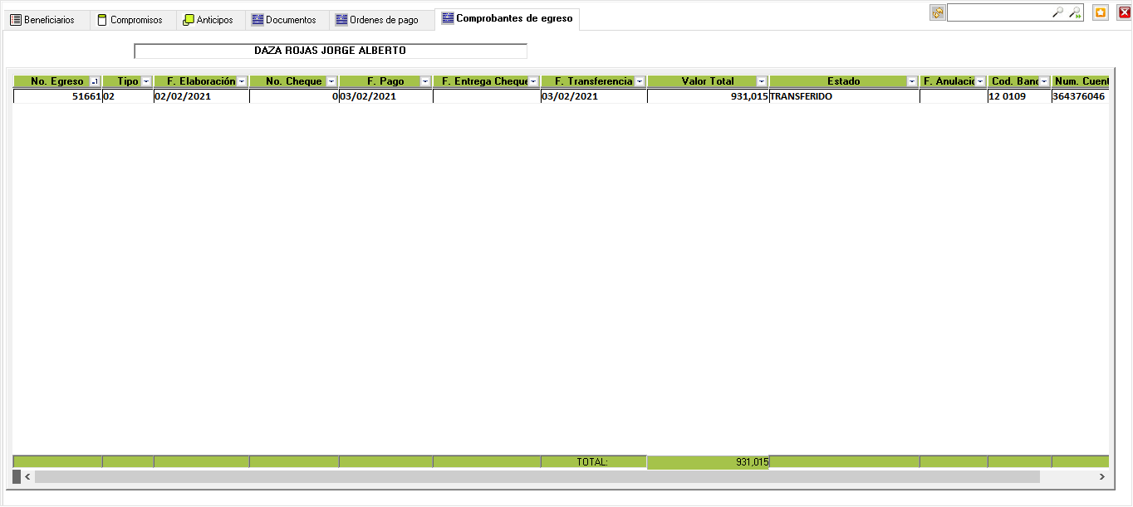Click the red X close icon

[x=1124, y=12]
